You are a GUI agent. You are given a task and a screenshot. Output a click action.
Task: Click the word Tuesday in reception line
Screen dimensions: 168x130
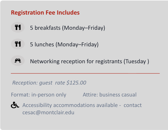[136, 62]
